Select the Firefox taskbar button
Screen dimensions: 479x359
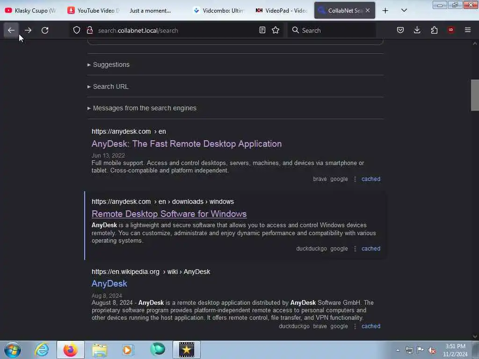[71, 350]
